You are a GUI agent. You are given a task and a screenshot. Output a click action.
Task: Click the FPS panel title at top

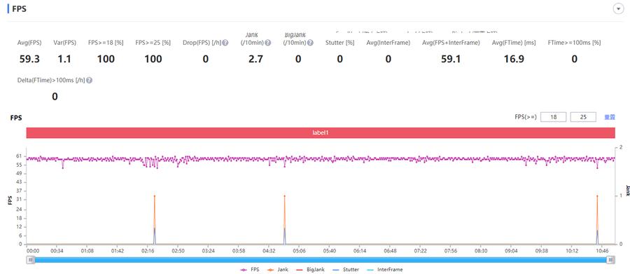pyautogui.click(x=20, y=8)
